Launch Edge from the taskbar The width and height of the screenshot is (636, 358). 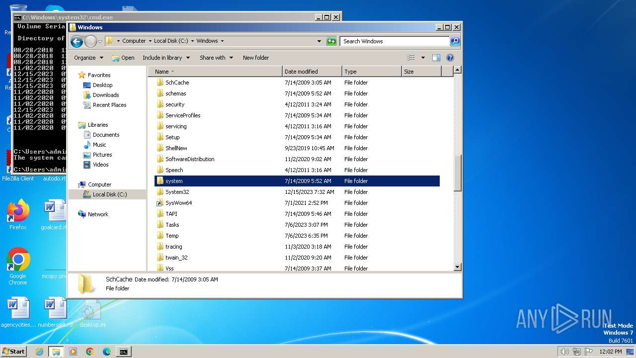click(x=107, y=352)
